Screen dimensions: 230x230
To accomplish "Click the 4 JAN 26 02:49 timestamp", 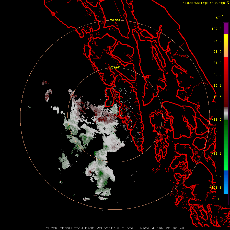I will click(x=168, y=228).
